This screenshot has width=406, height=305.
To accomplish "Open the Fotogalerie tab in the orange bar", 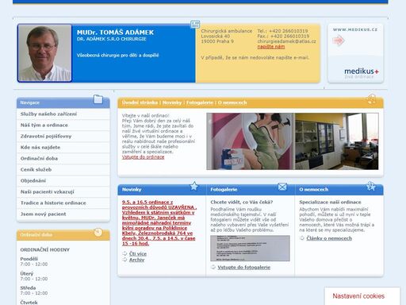I will 200,102.
